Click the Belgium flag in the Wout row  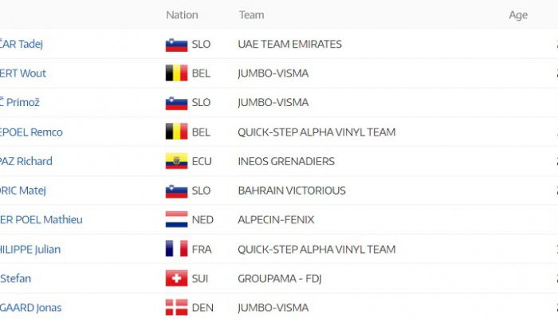tap(176, 73)
